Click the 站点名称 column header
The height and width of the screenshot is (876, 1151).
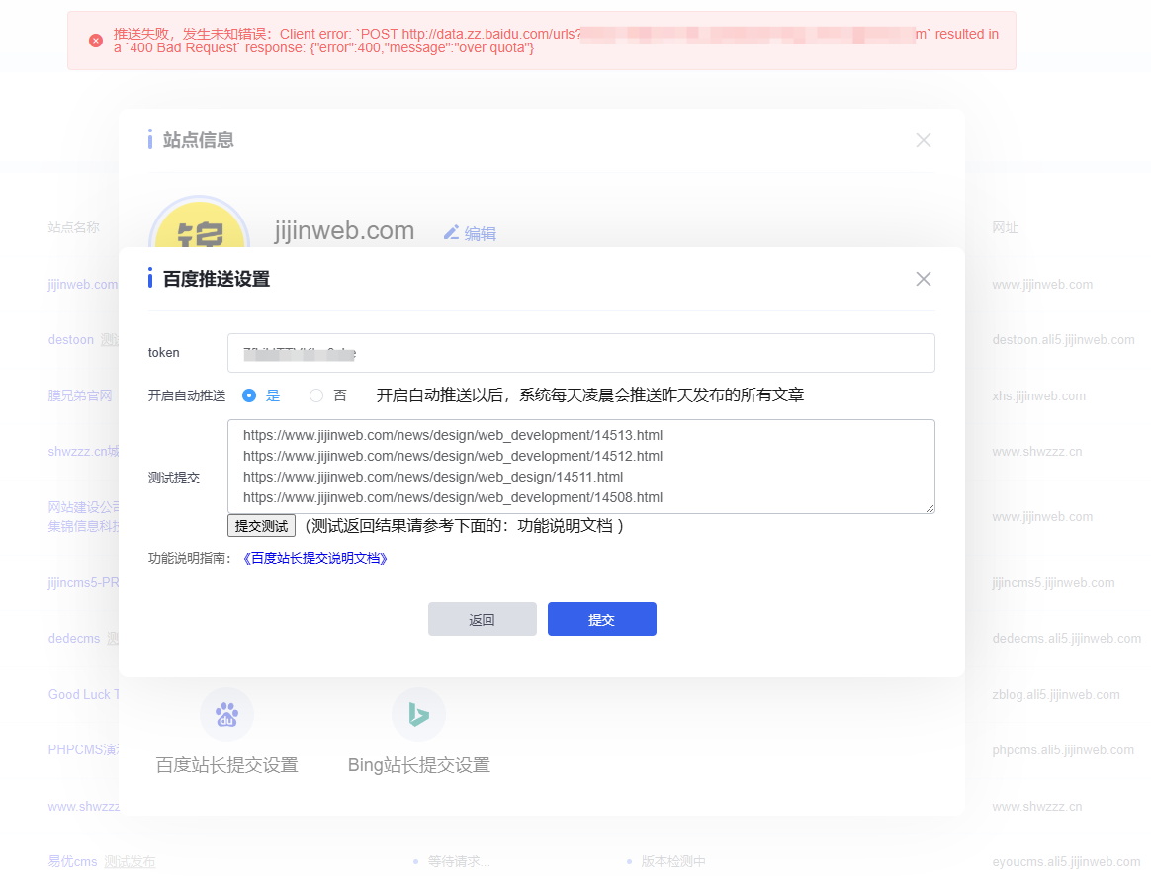tap(73, 228)
